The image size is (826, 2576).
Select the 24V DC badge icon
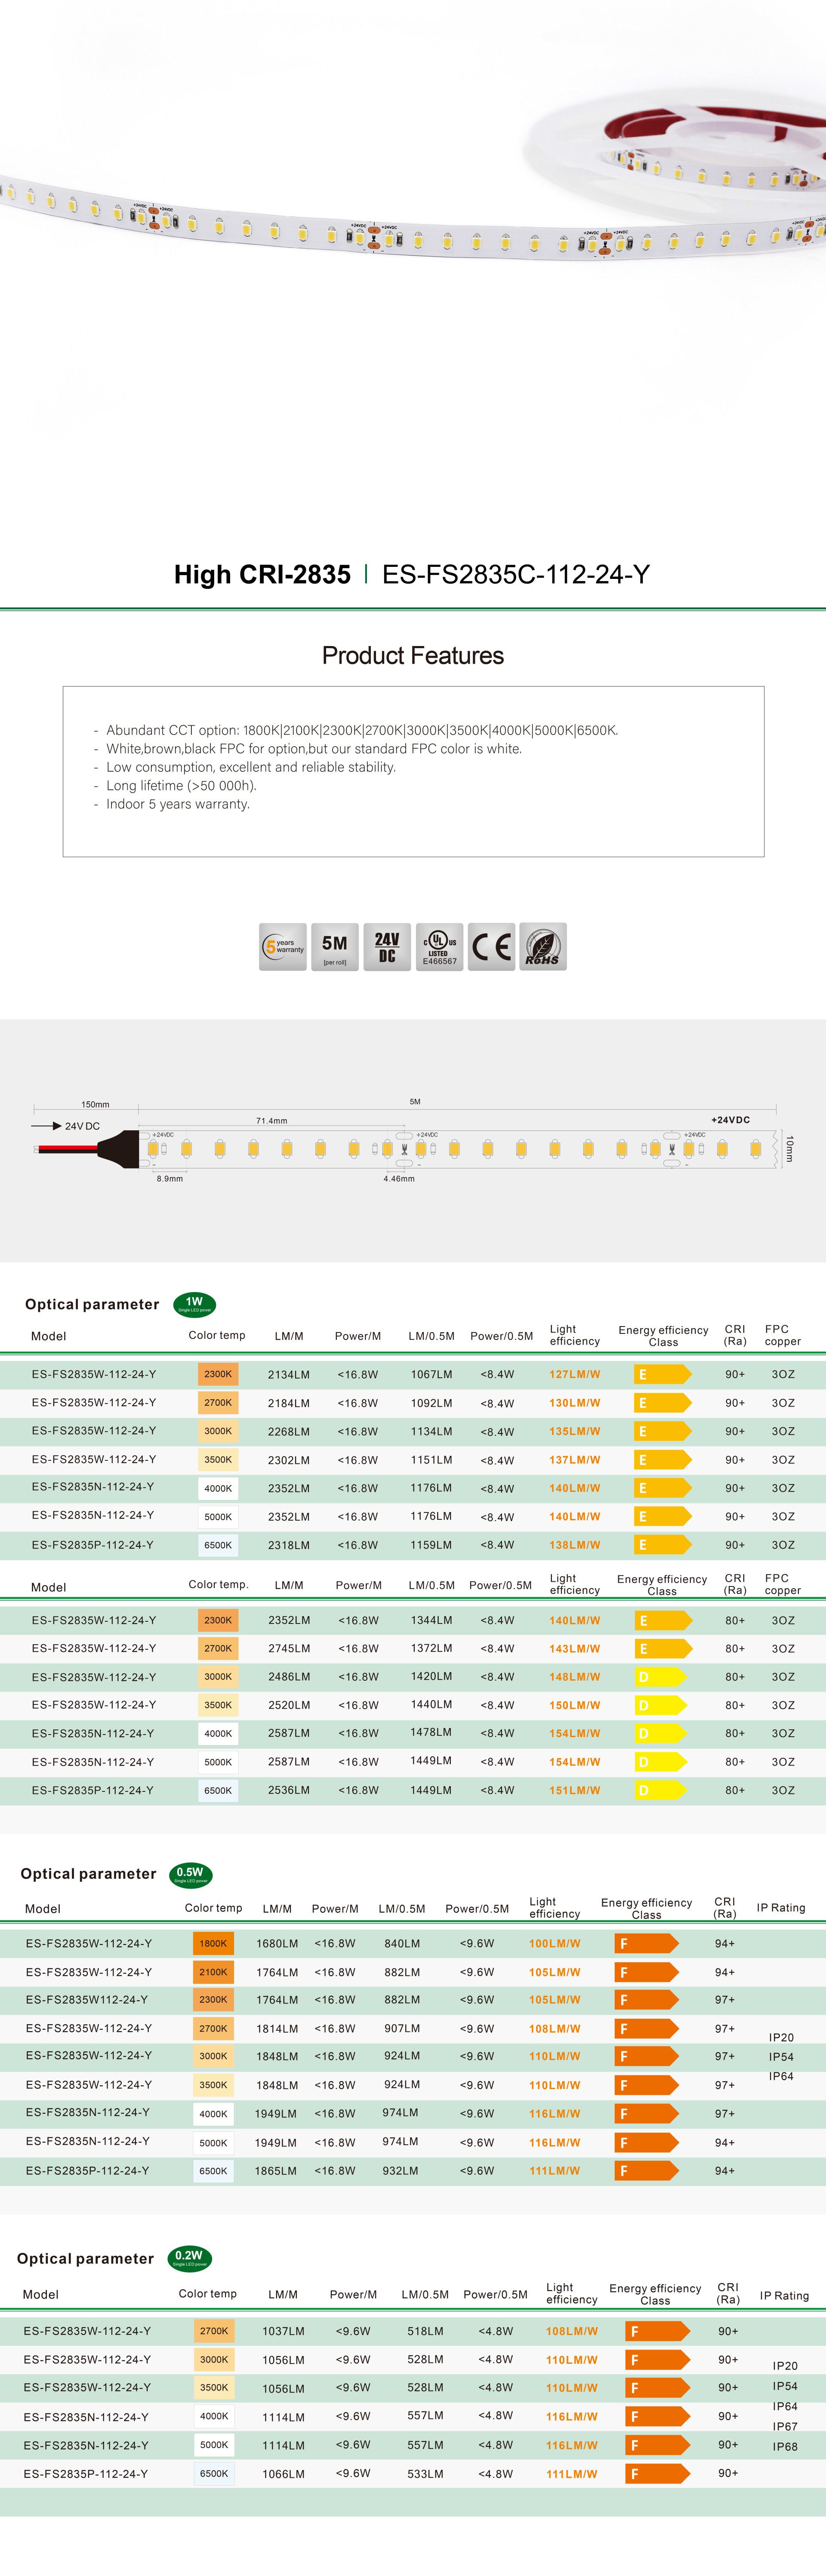(387, 946)
